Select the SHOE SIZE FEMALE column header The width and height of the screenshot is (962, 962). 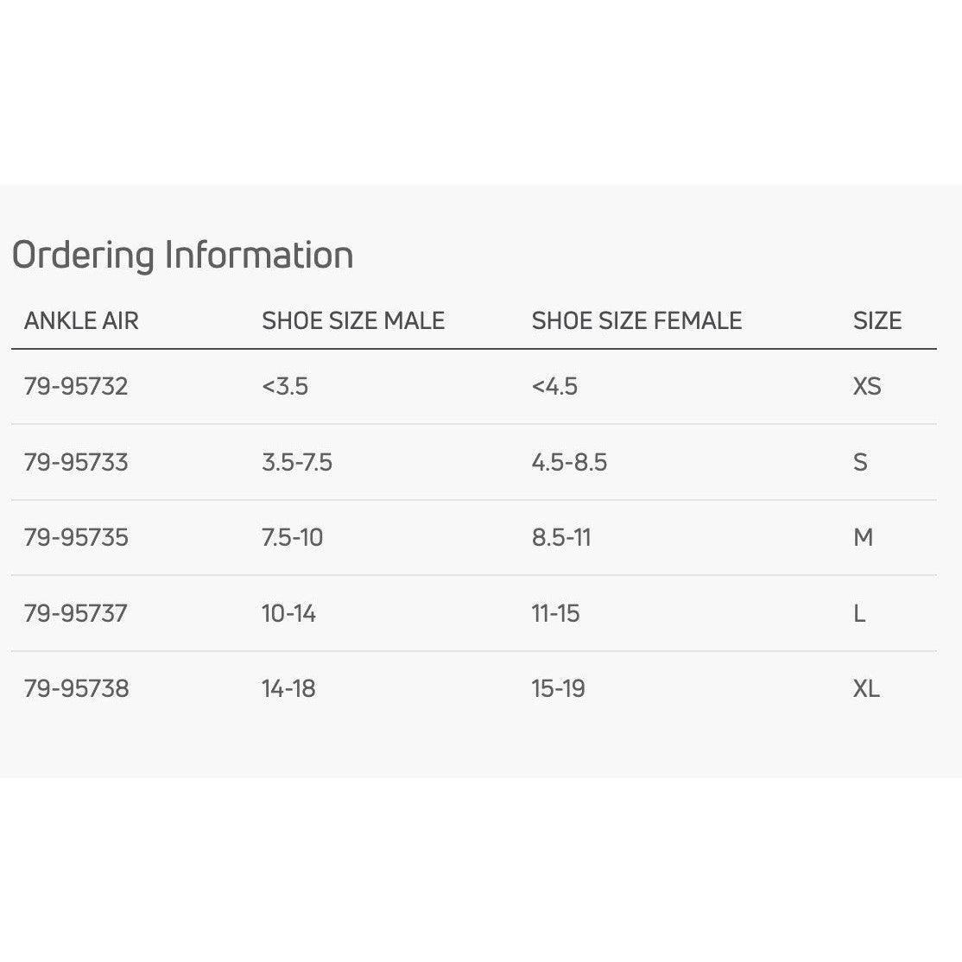(x=636, y=321)
